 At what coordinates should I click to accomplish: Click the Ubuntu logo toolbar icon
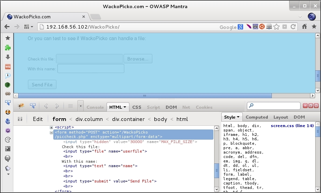(262, 27)
